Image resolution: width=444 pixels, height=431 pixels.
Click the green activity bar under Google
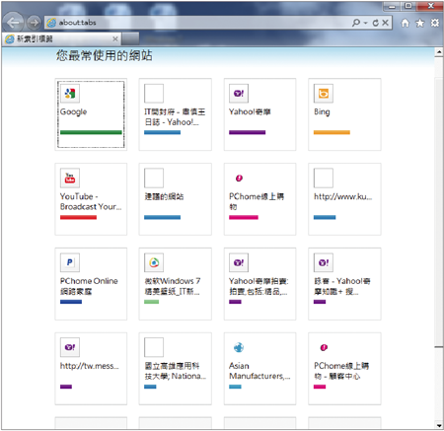coord(91,132)
